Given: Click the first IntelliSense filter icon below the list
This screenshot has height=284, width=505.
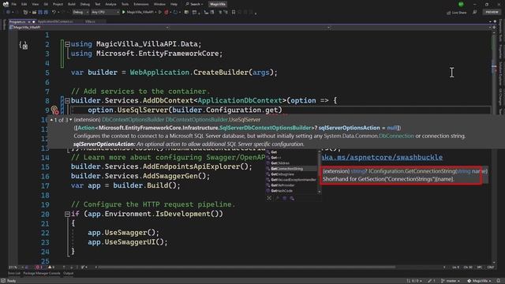Looking at the screenshot, I should [269, 198].
